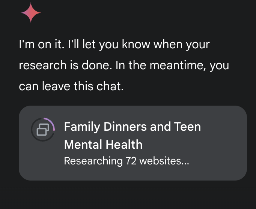Screen dimensions: 256x209
Task: Click the words "research is done."
Action: (66, 65)
